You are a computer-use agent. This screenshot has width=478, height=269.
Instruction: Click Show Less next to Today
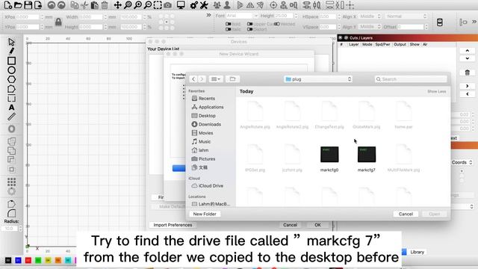coord(436,91)
